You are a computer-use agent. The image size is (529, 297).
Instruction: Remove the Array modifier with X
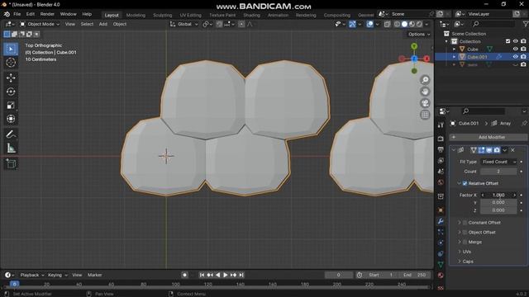(512, 150)
